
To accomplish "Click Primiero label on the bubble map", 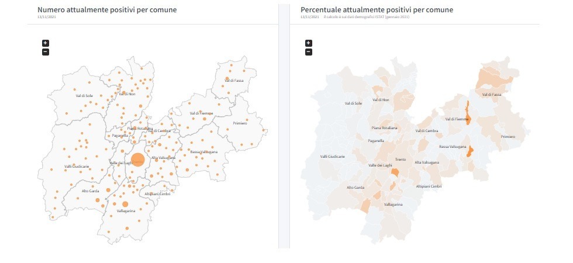I will [240, 123].
